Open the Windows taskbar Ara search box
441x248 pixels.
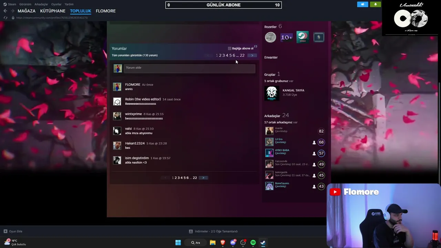pyautogui.click(x=196, y=242)
